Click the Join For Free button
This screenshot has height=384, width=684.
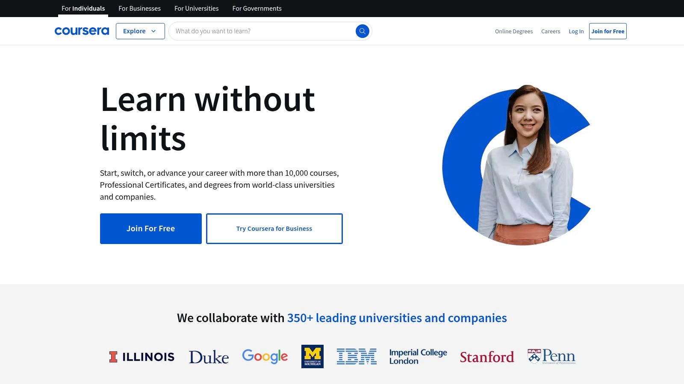coord(150,228)
